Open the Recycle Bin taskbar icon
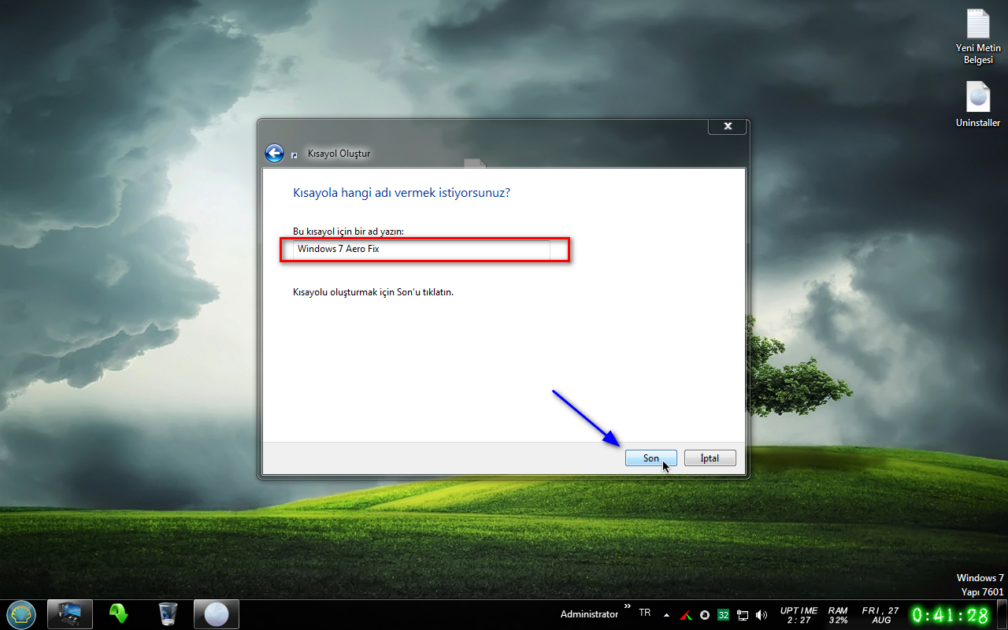The width and height of the screenshot is (1008, 630). tap(168, 613)
